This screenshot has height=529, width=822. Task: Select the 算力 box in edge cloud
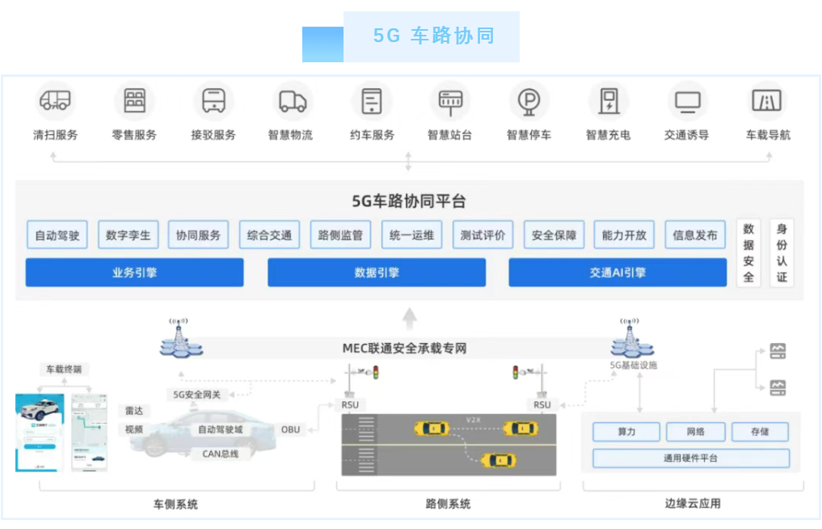coord(626,431)
